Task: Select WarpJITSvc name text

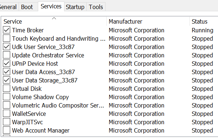Action: [27, 122]
